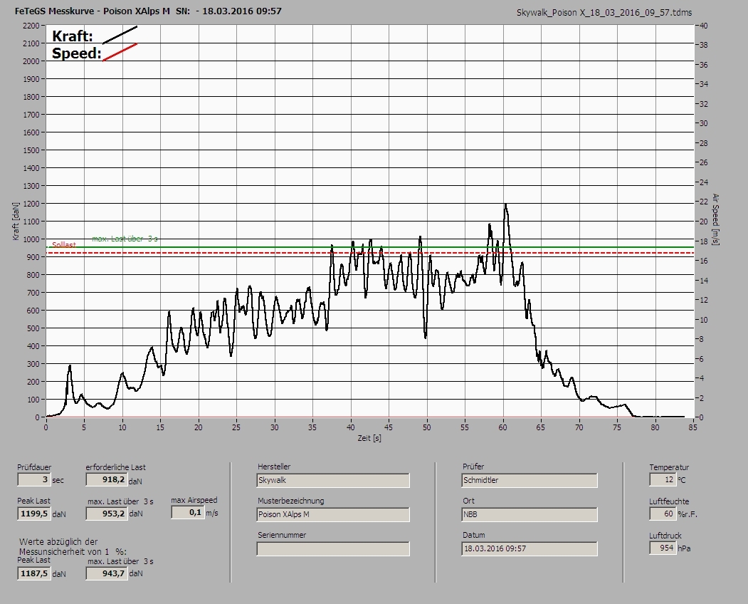Image resolution: width=748 pixels, height=604 pixels.
Task: Select the Ort field NBB
Action: (x=530, y=515)
